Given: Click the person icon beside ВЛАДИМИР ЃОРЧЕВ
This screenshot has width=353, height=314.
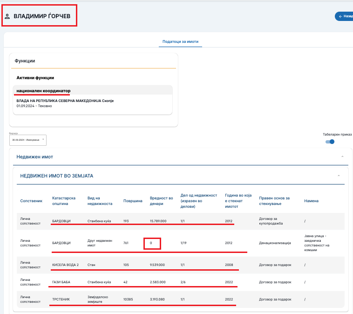Looking at the screenshot, I should coord(7,16).
